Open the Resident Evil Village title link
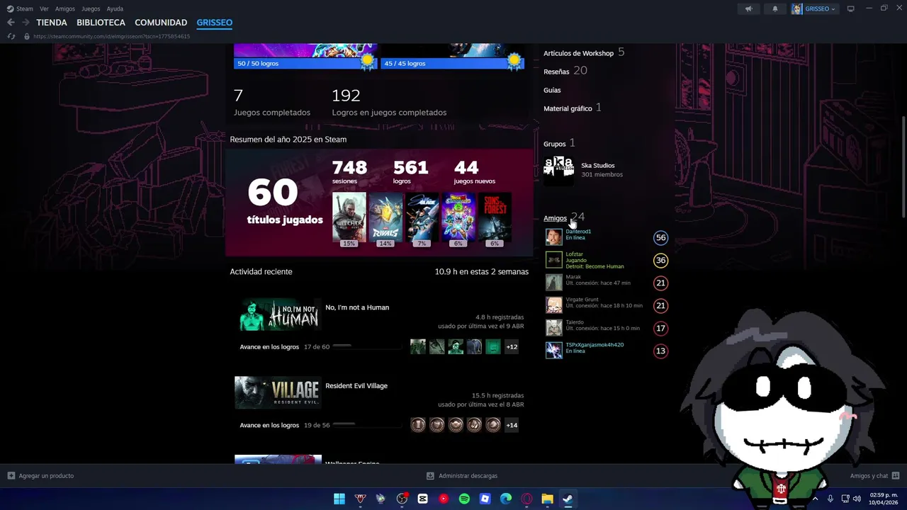This screenshot has height=510, width=907. pos(356,386)
